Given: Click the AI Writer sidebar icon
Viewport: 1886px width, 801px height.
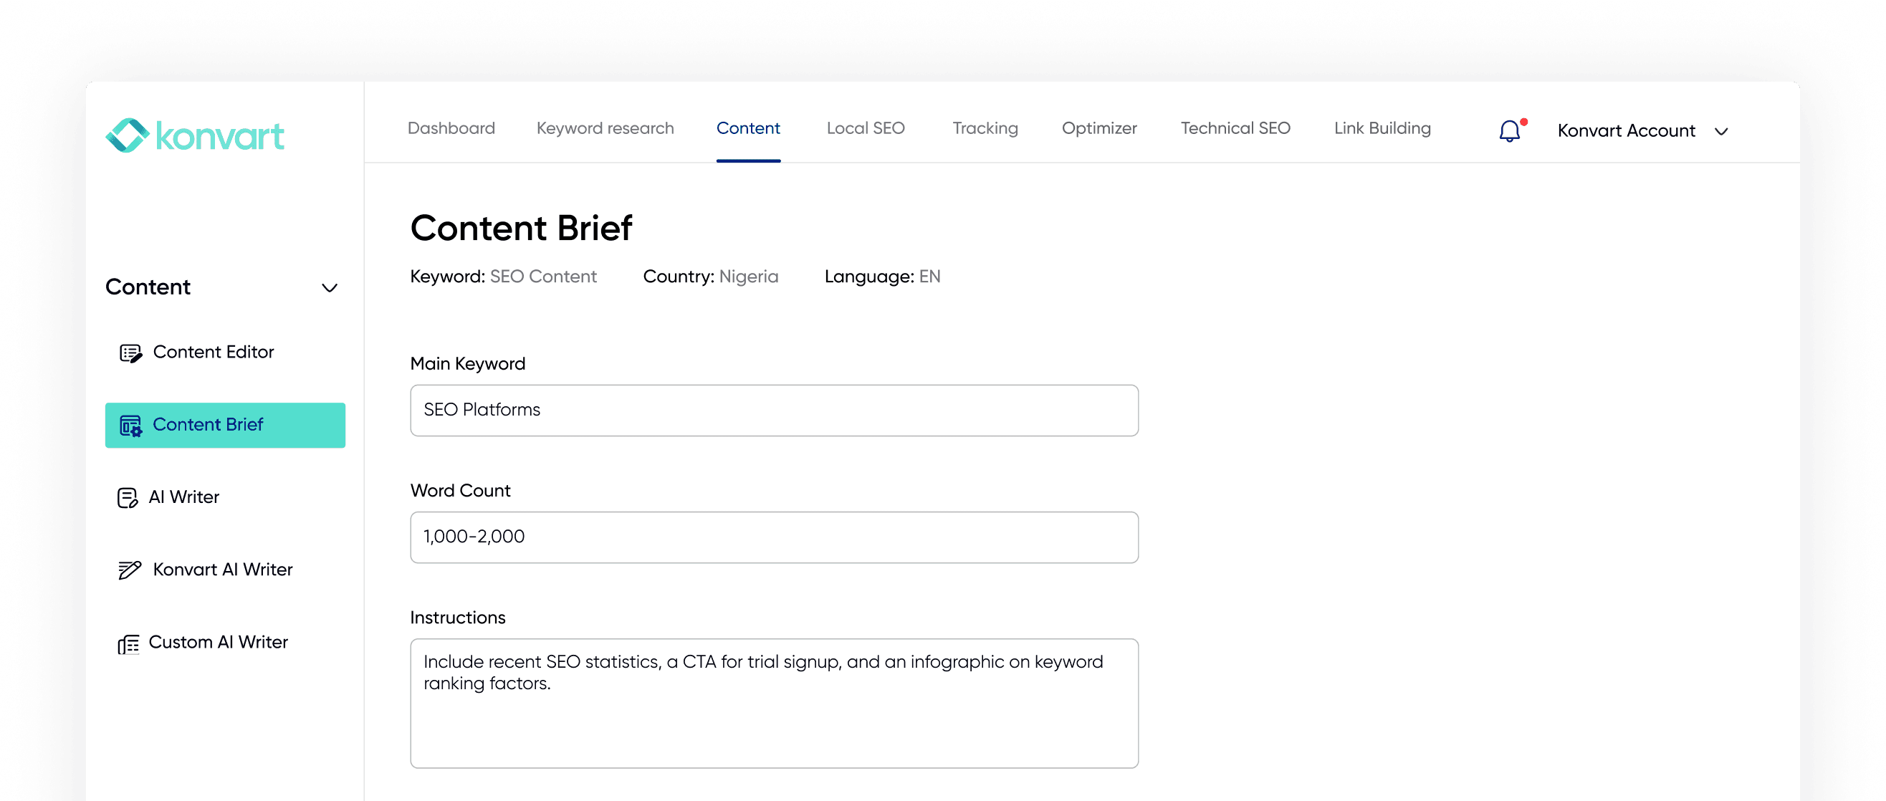Looking at the screenshot, I should click(128, 498).
